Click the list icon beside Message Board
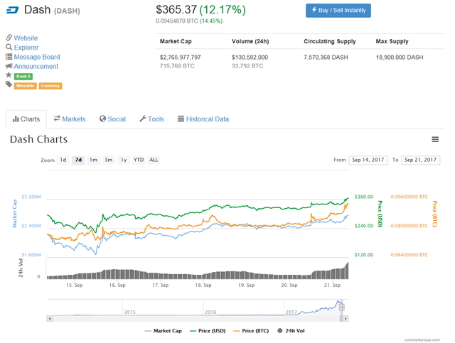The height and width of the screenshot is (343, 455). (x=9, y=57)
